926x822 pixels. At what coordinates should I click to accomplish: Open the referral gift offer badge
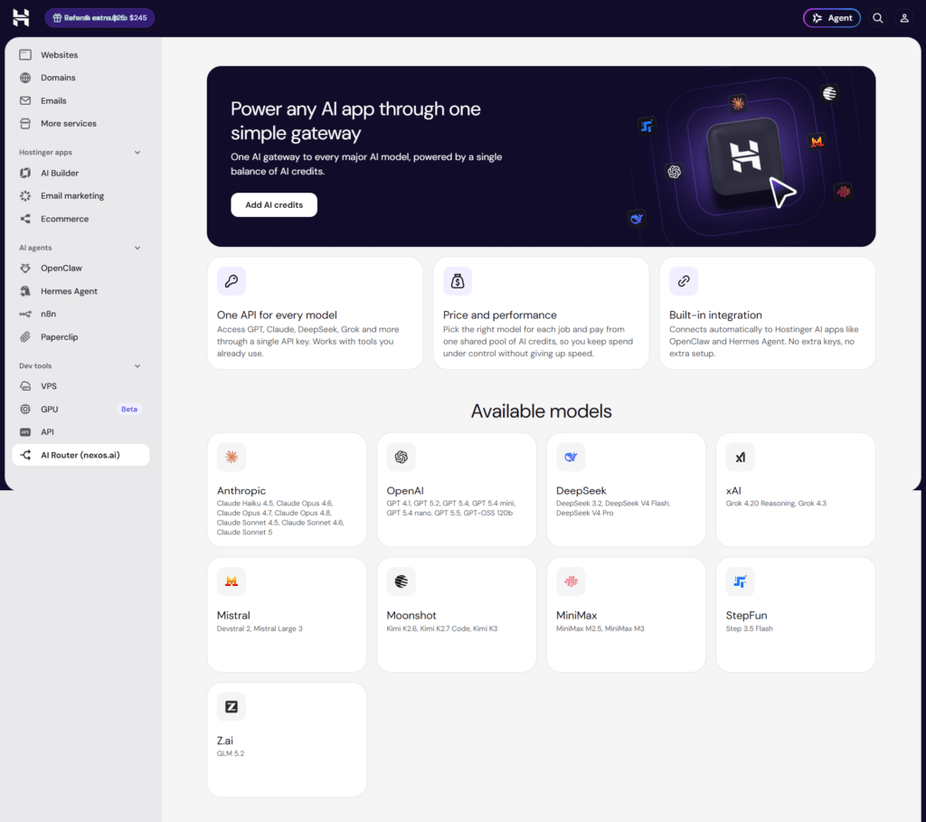click(x=99, y=18)
